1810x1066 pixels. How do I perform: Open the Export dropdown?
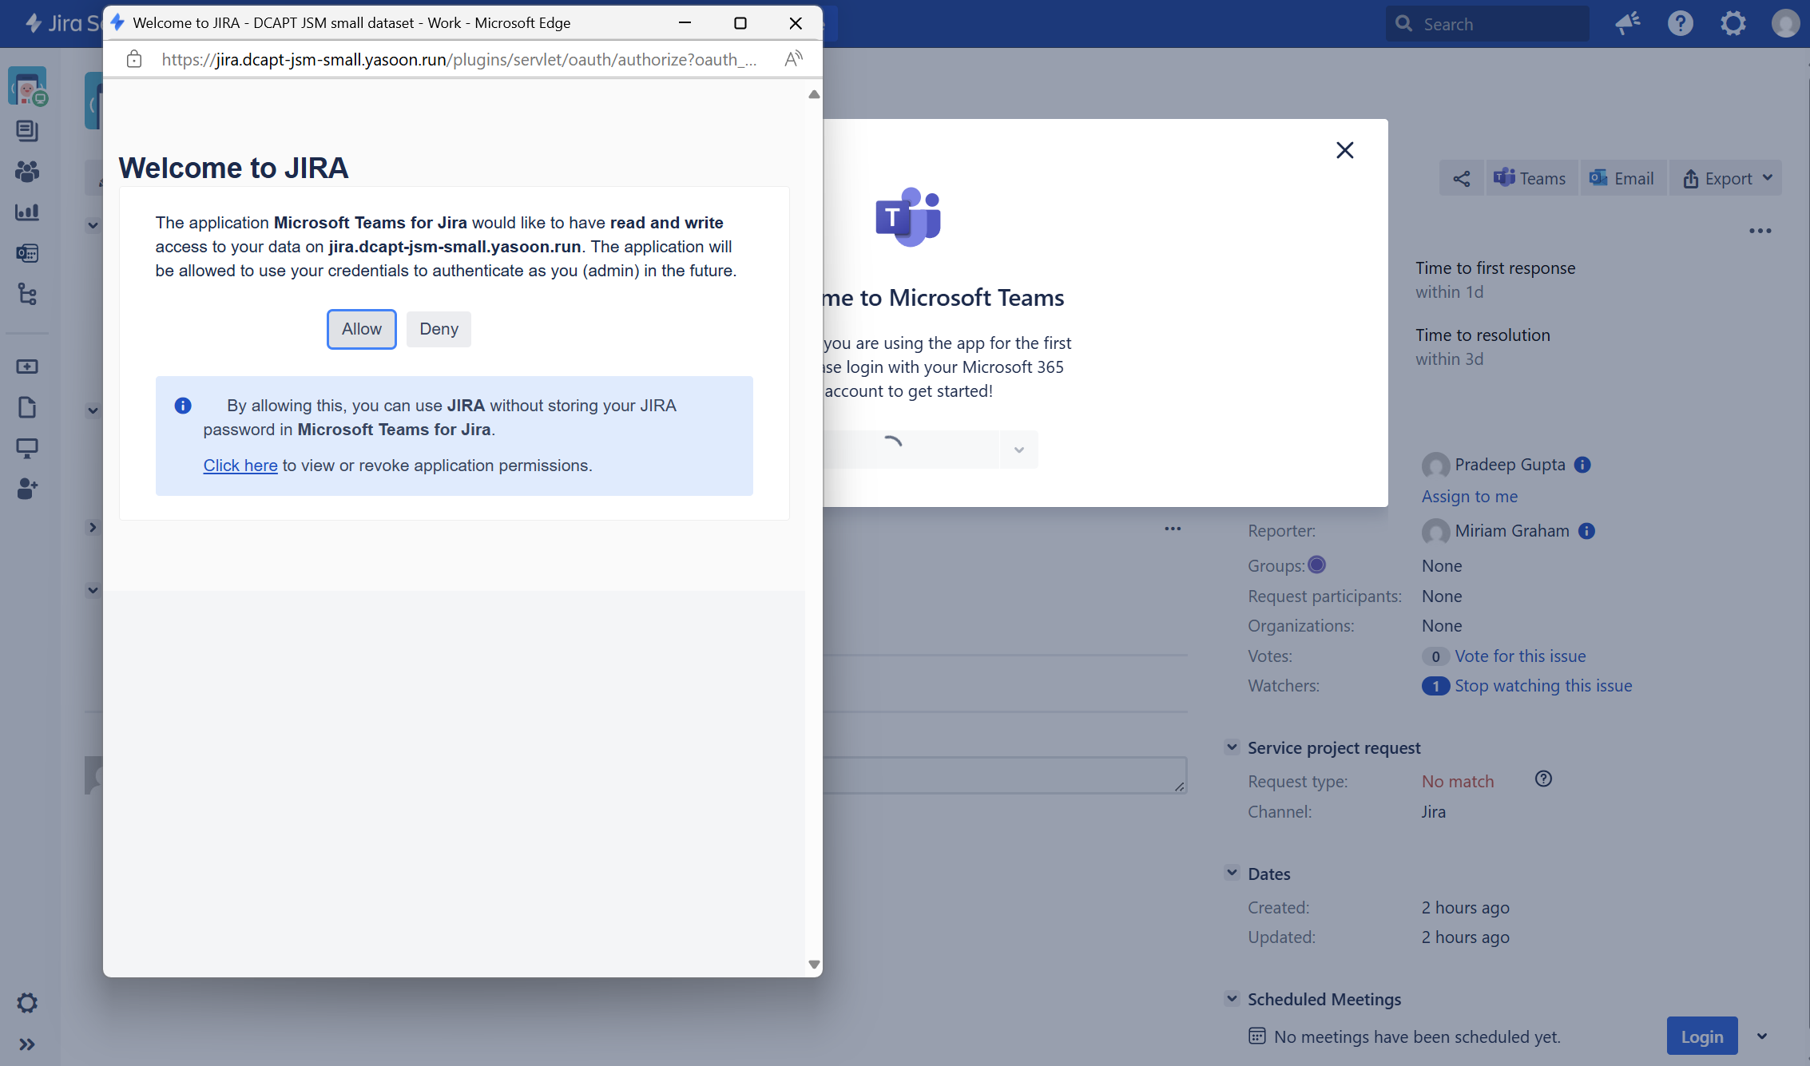[x=1727, y=179]
